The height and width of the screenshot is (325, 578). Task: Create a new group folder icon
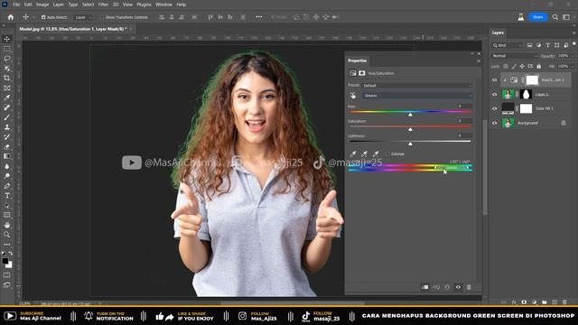pyautogui.click(x=545, y=302)
